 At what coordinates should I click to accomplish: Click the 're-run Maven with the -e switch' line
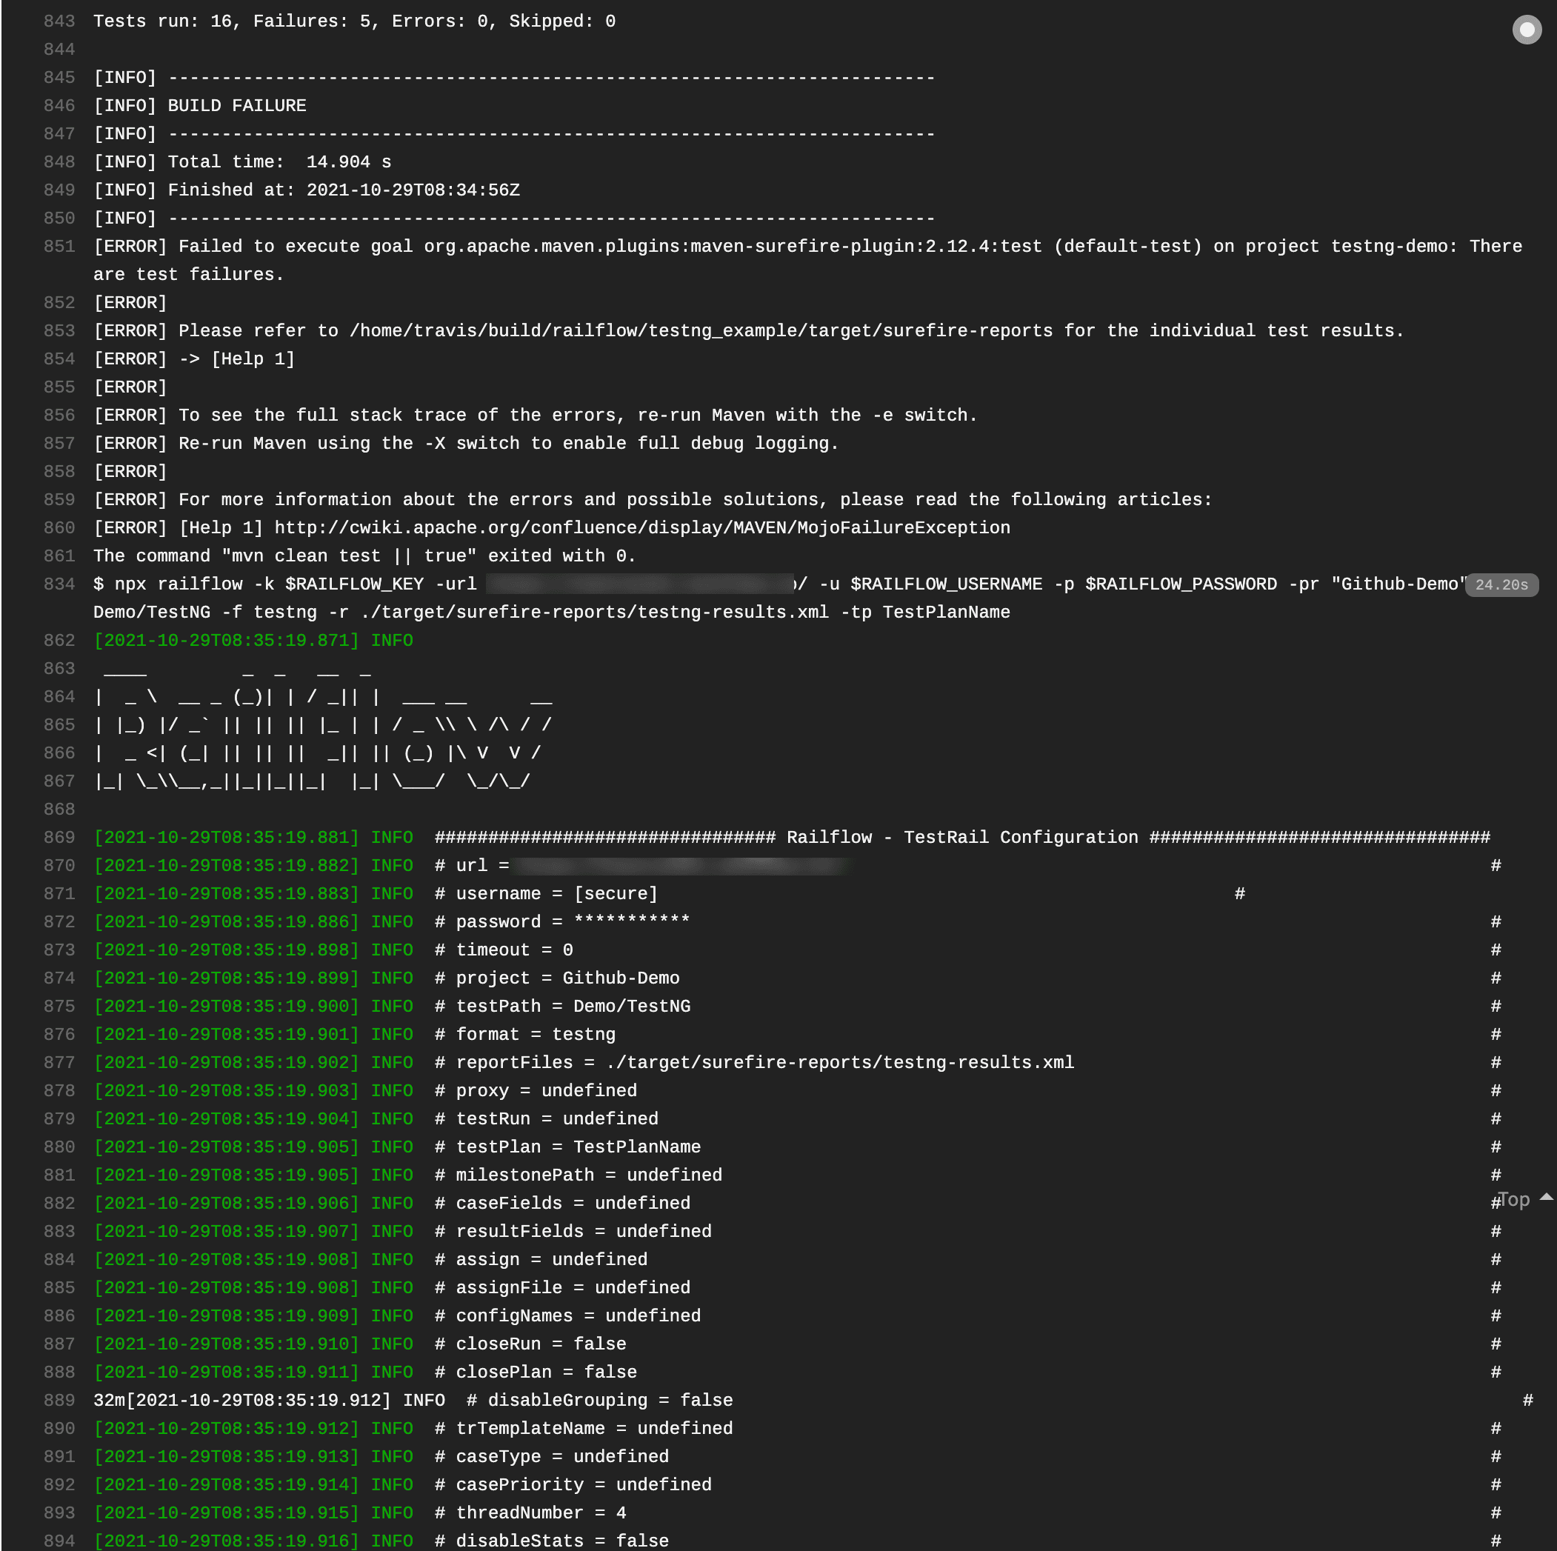(x=535, y=416)
